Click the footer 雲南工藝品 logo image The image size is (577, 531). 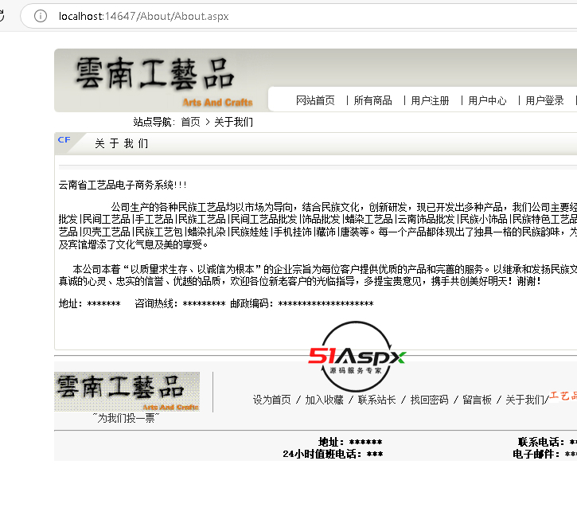[x=127, y=392]
